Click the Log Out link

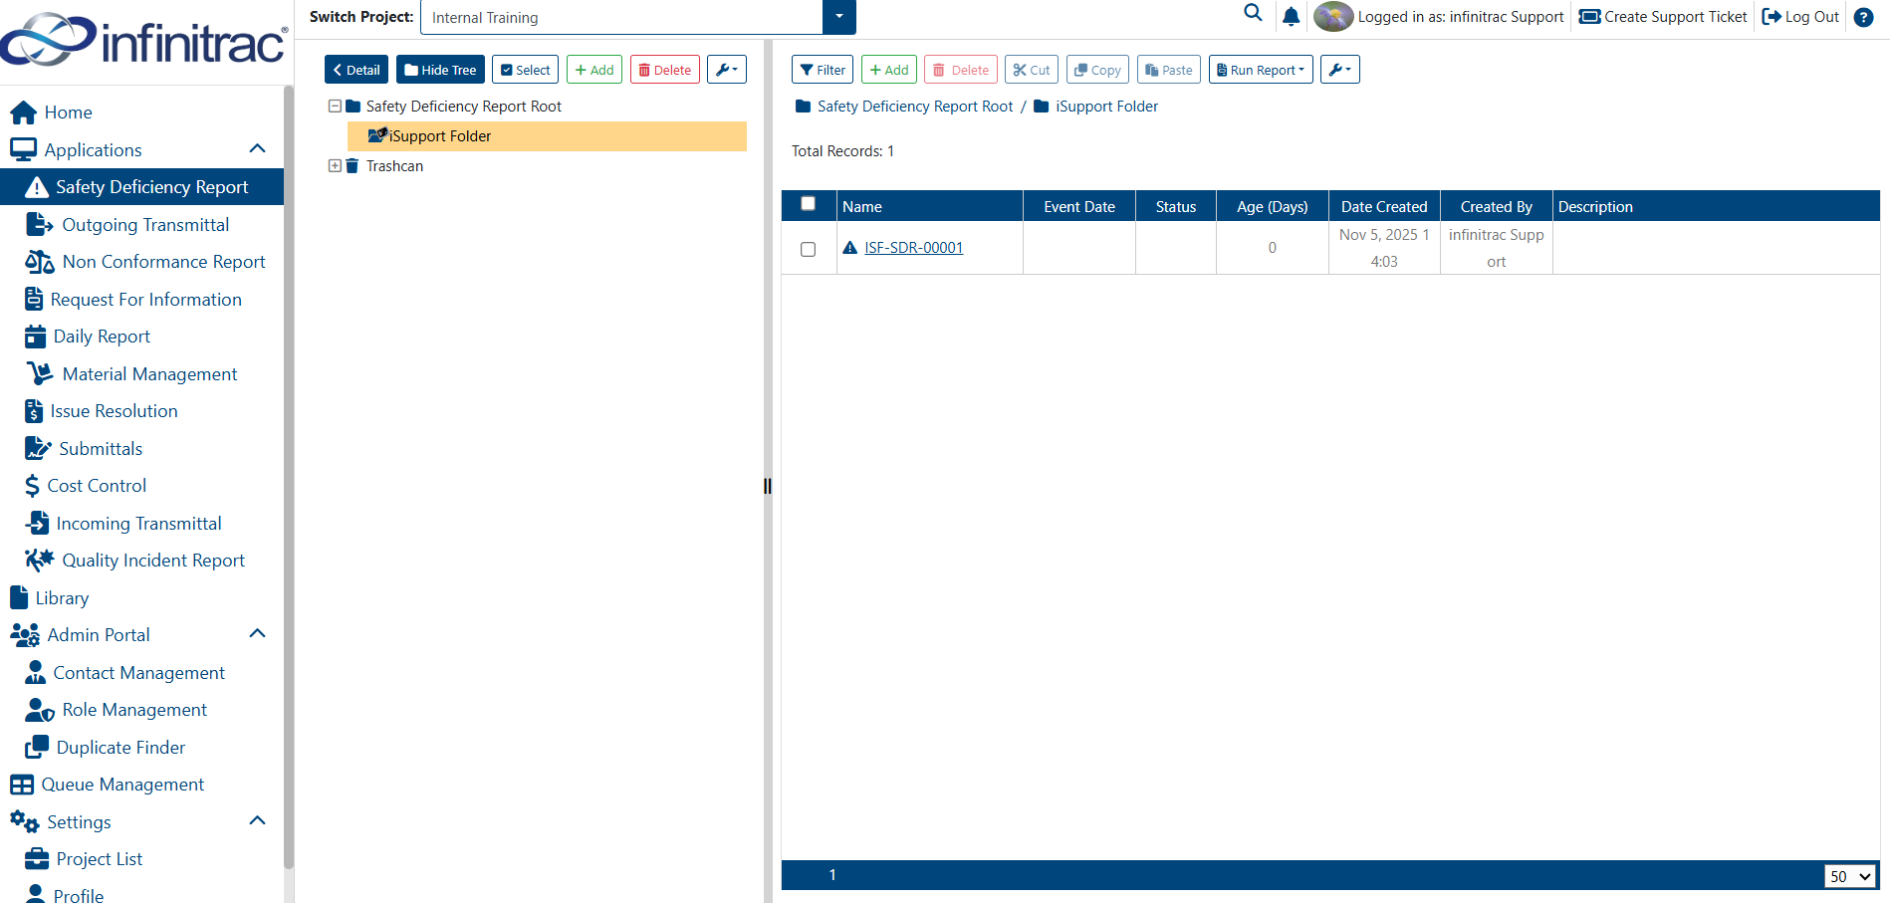(x=1800, y=17)
